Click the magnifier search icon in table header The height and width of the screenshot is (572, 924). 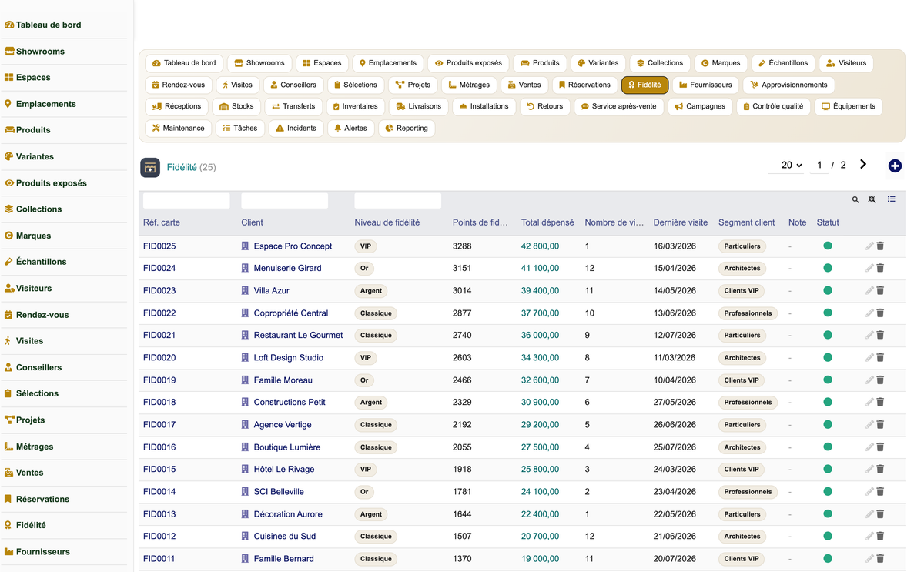point(855,200)
